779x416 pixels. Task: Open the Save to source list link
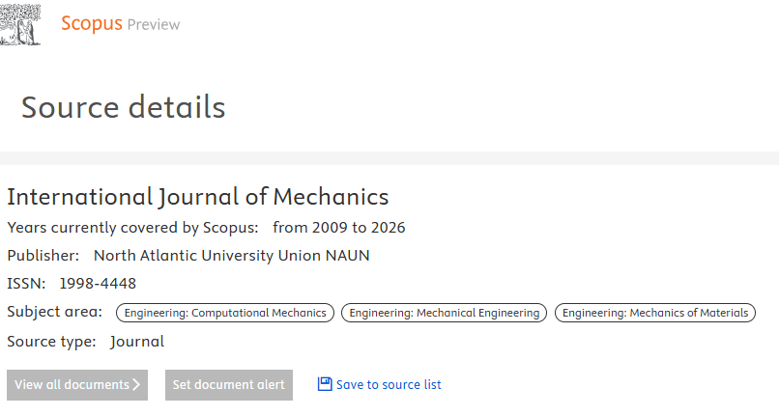click(x=389, y=385)
